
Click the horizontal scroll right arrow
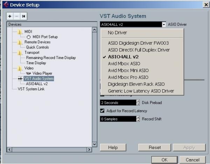[89, 150]
